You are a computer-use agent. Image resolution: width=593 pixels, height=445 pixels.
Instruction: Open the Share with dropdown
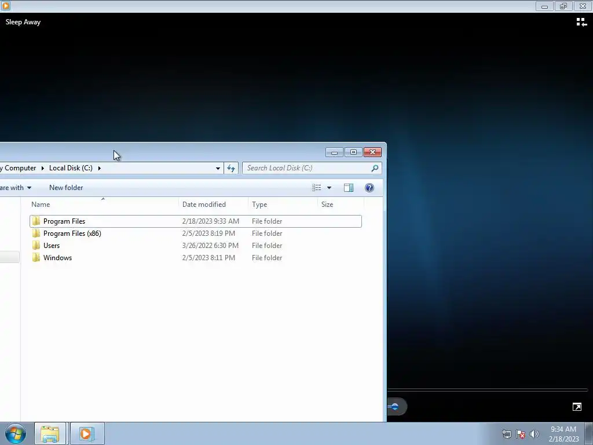[x=16, y=188]
